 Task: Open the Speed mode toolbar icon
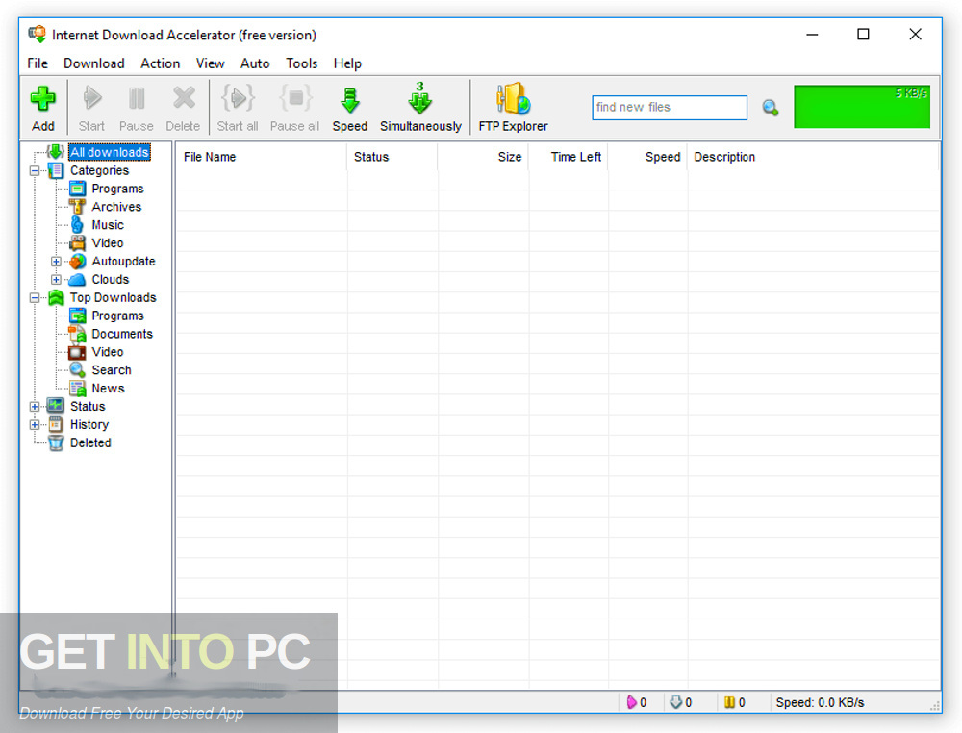(x=350, y=101)
